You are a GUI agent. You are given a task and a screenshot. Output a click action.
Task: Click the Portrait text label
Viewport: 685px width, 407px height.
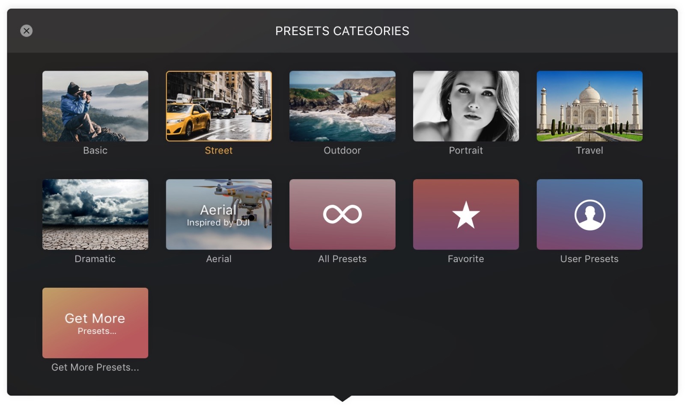pos(466,150)
